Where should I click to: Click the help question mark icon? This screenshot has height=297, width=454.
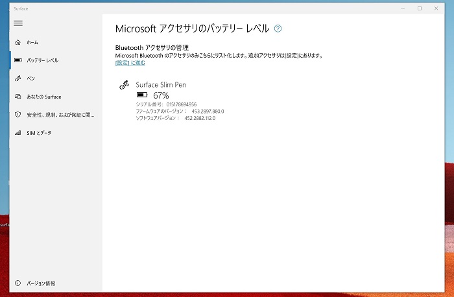coord(278,29)
